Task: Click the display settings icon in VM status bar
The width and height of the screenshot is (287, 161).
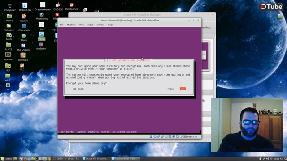Action: 170,136
